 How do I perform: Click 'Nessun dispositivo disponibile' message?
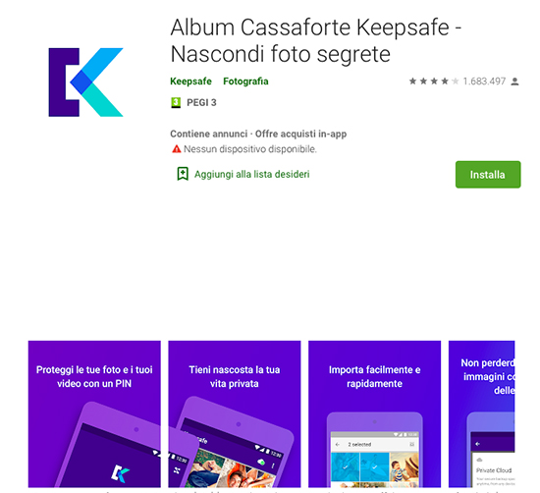[250, 149]
